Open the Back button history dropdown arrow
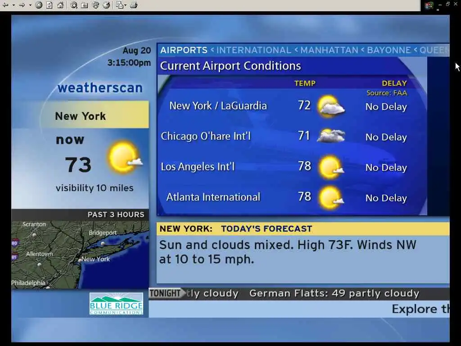461x346 pixels. coord(14,5)
